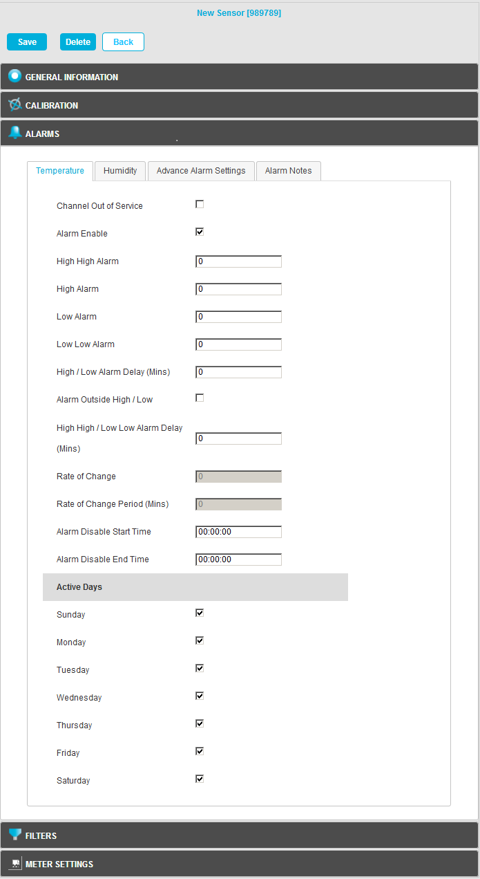The height and width of the screenshot is (879, 480).
Task: Switch to the Humidity tab
Action: 120,171
